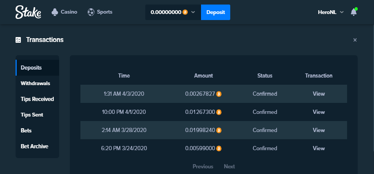This screenshot has height=174, width=374.
Task: Click the amount 0.01267300
Action: [x=200, y=112]
